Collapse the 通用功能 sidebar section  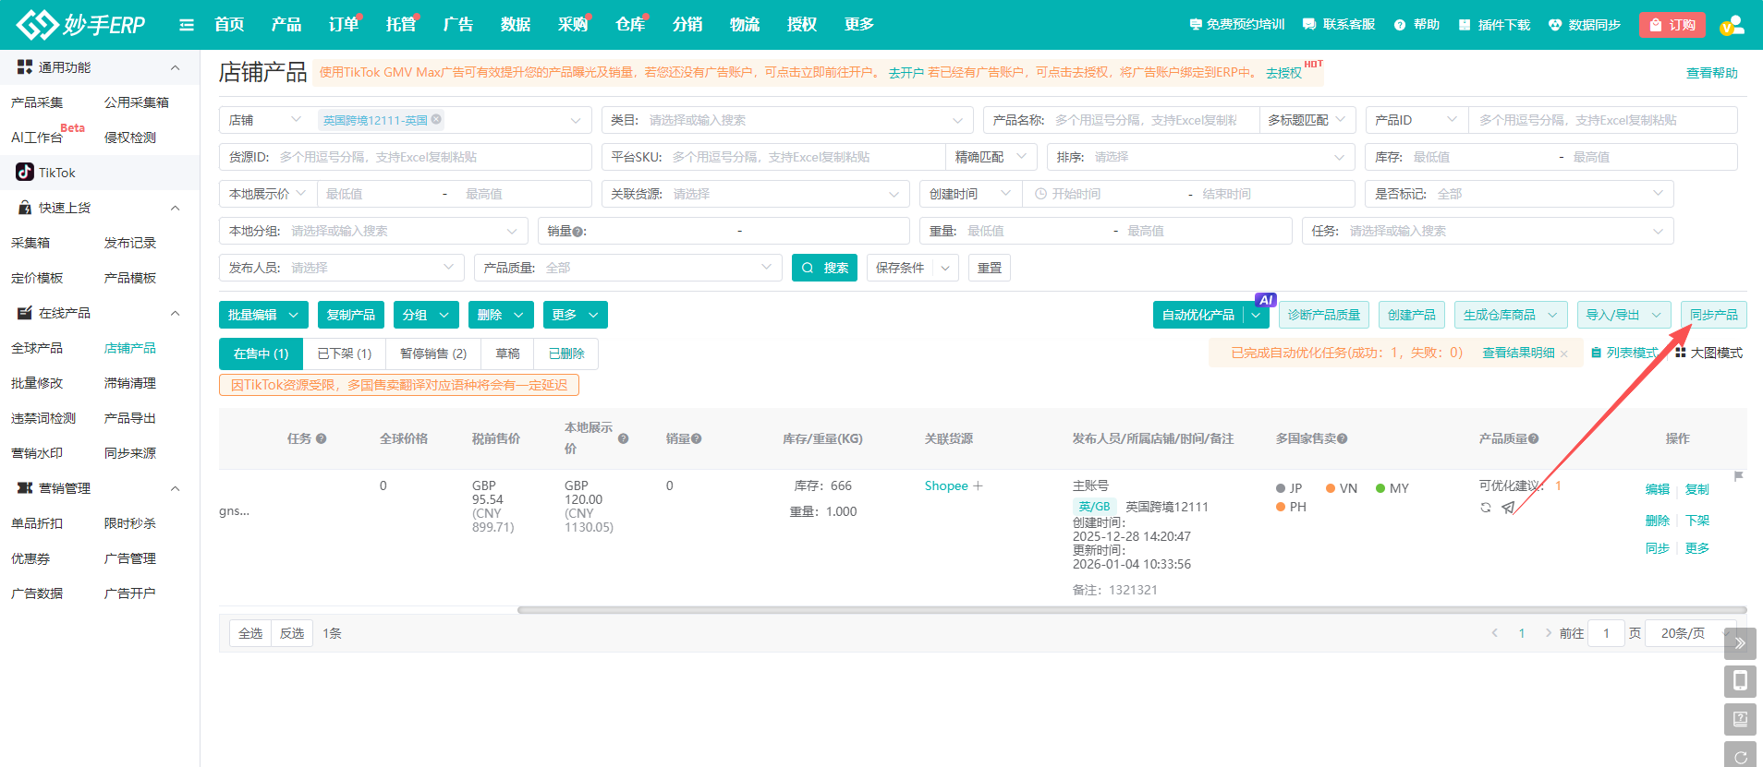(x=175, y=67)
